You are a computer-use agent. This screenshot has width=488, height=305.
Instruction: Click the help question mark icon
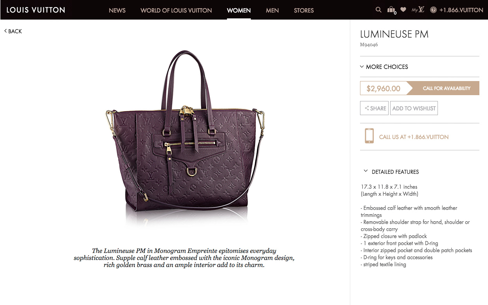433,10
